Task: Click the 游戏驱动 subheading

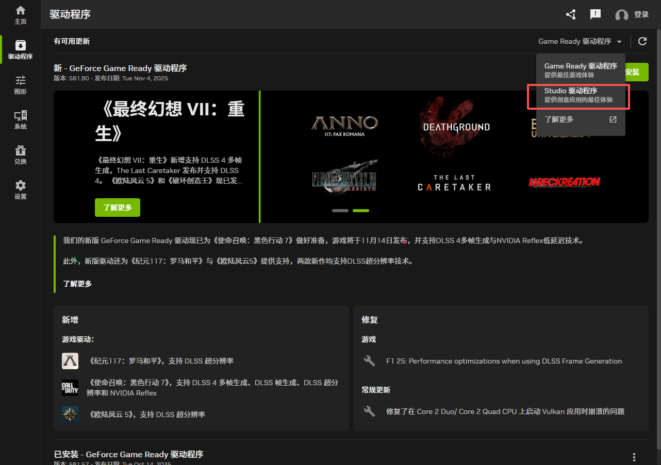Action: pos(78,339)
